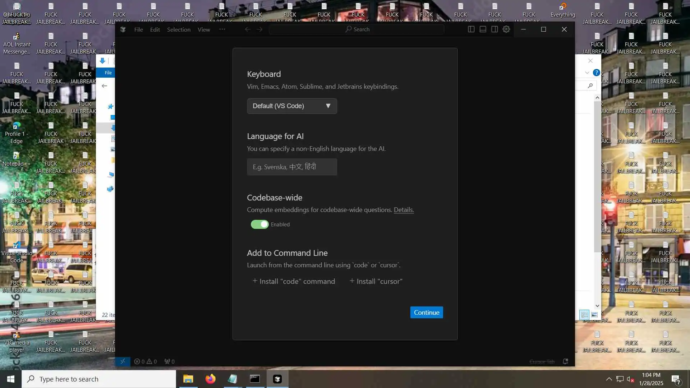Image resolution: width=690 pixels, height=388 pixels.
Task: Open settings gear in title bar
Action: (x=506, y=29)
